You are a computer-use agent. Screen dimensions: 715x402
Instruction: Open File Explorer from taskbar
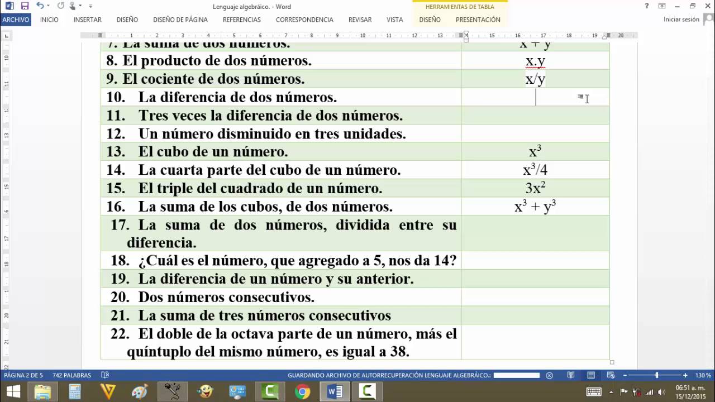point(43,391)
